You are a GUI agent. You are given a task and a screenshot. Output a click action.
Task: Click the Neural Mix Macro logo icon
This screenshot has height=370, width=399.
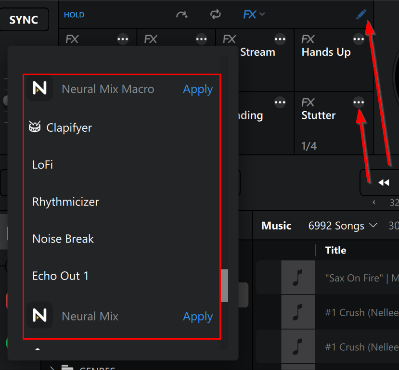[x=39, y=89]
